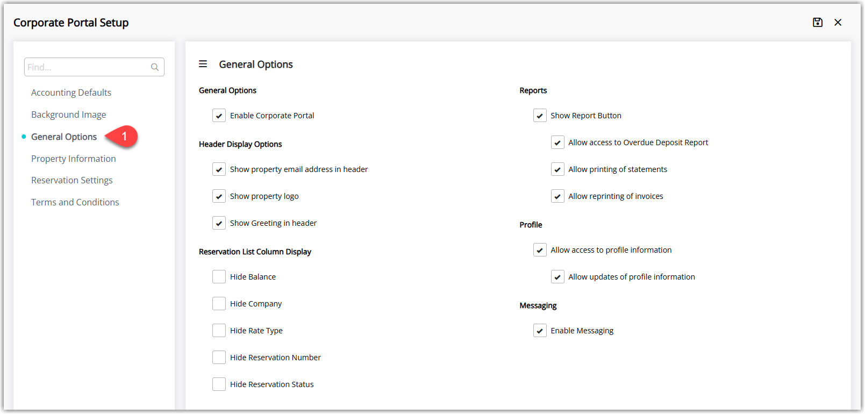Open Reservation Settings section
Viewport: 865px width, 414px height.
click(x=72, y=180)
